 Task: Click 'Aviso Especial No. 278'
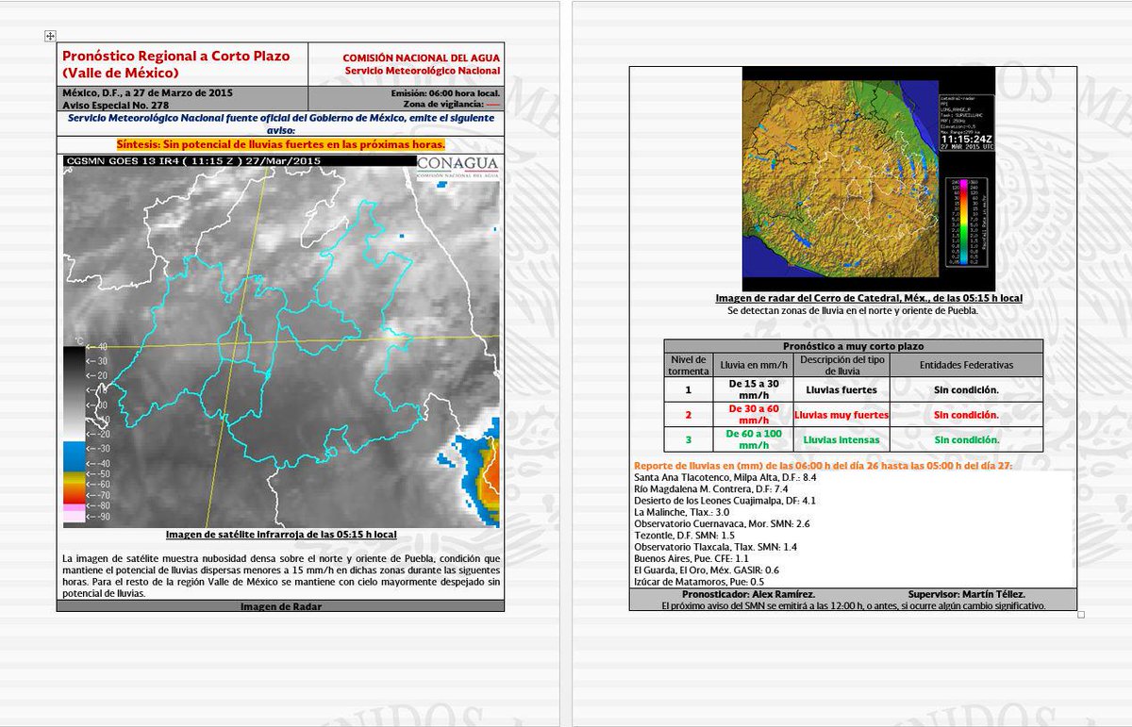[x=116, y=105]
